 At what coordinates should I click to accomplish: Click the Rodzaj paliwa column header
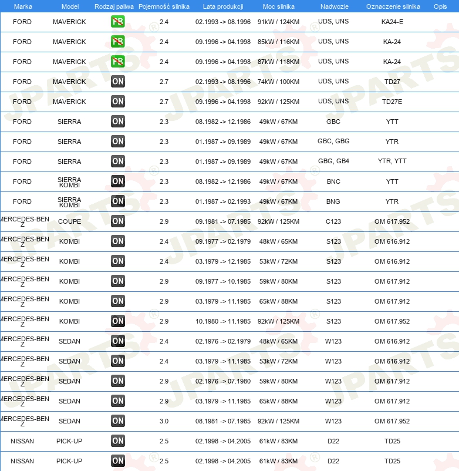pyautogui.click(x=114, y=6)
